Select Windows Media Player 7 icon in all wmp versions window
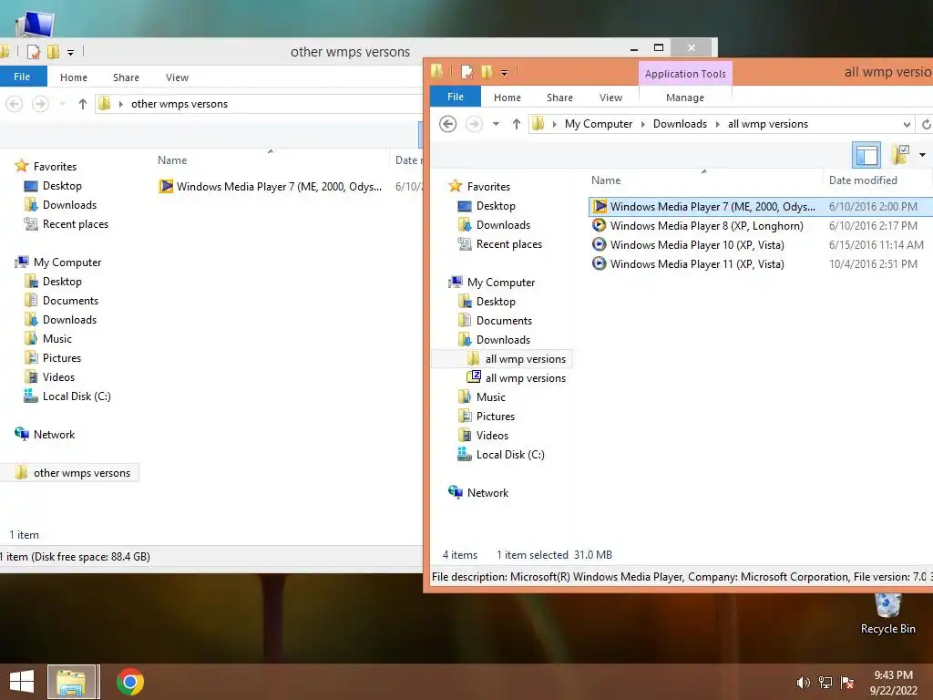933x700 pixels. click(600, 207)
